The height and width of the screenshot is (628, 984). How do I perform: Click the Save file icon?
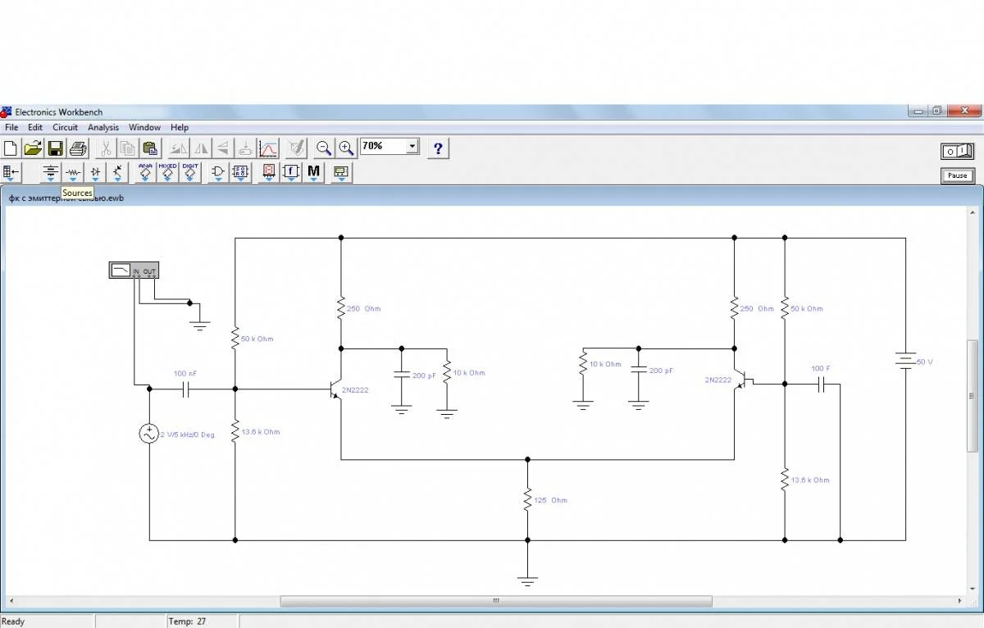55,148
